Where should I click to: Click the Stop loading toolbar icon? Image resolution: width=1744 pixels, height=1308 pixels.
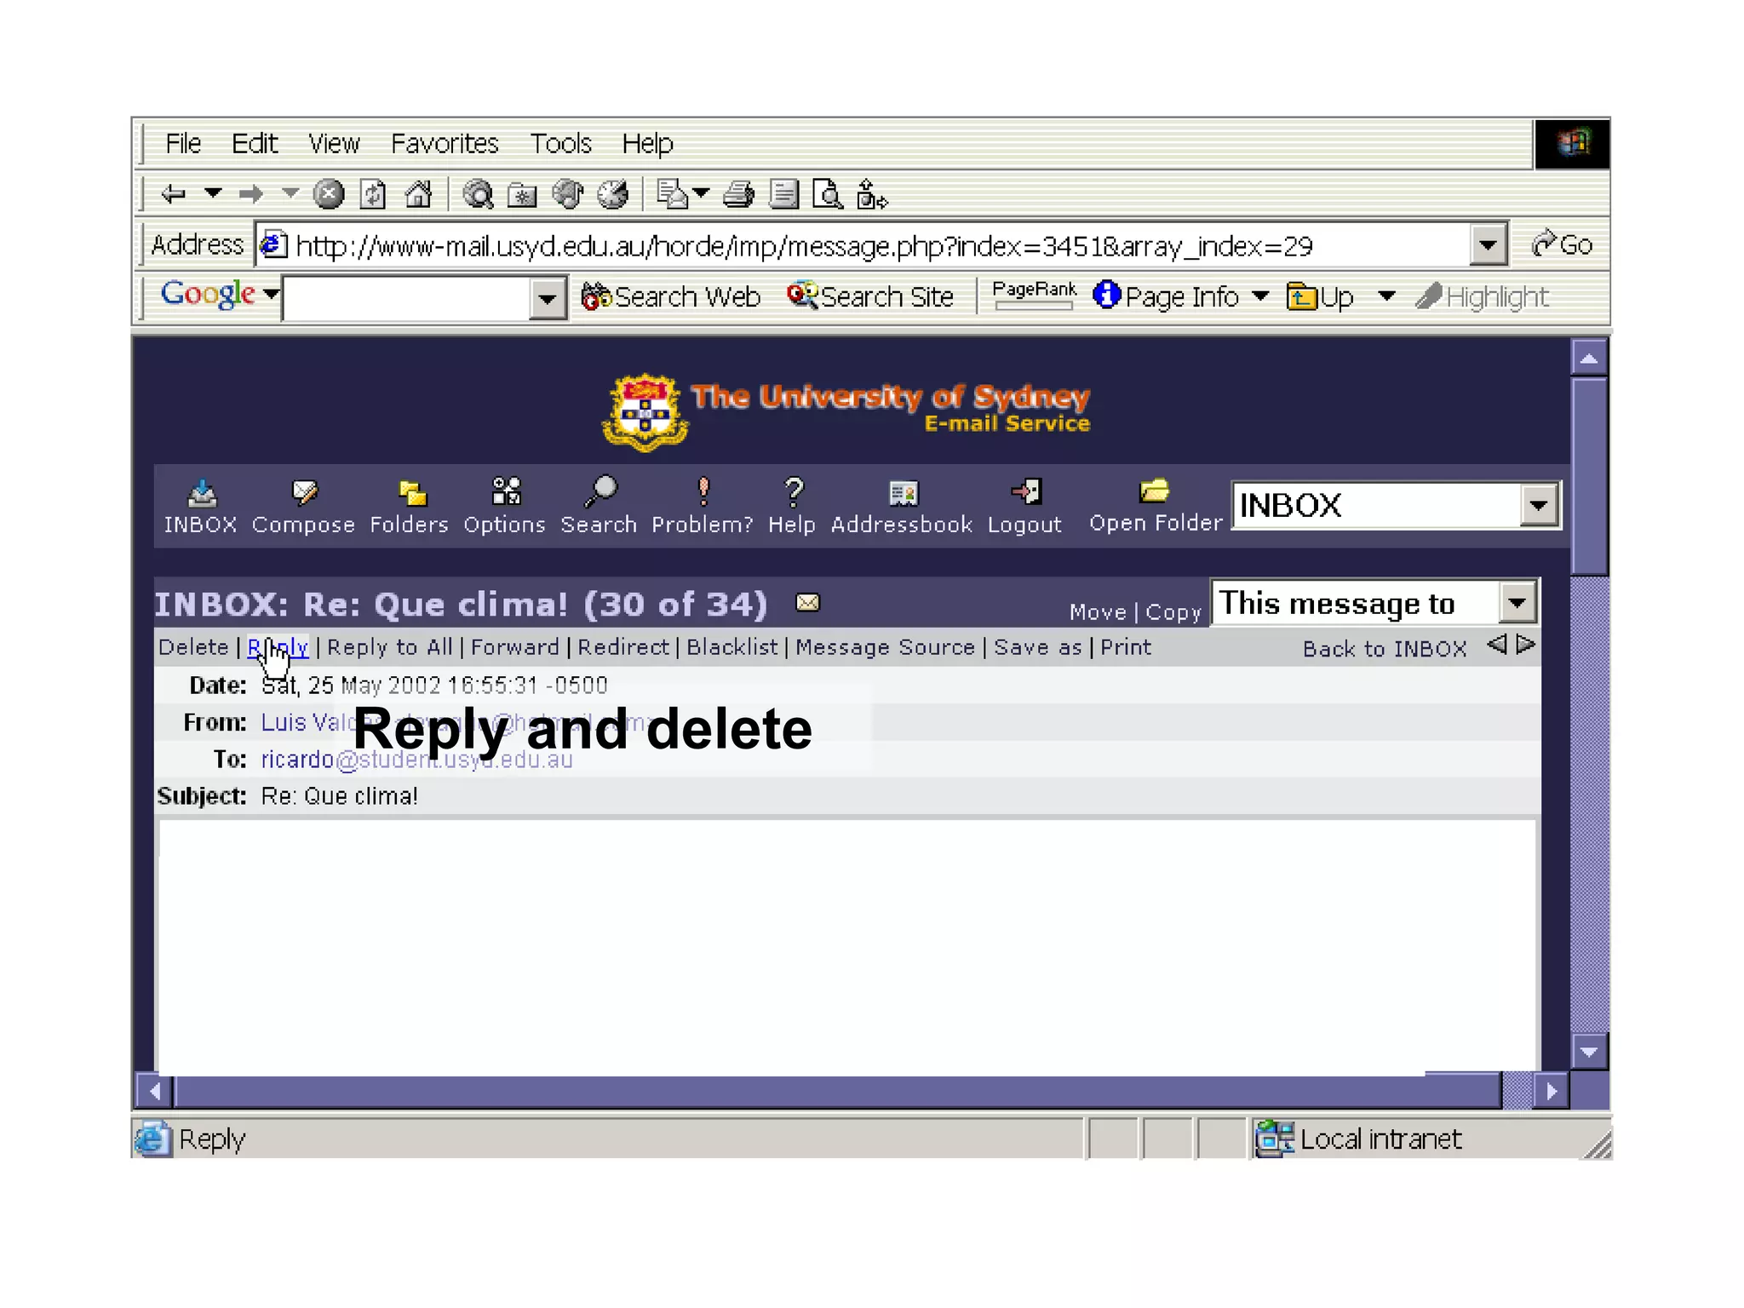329,195
